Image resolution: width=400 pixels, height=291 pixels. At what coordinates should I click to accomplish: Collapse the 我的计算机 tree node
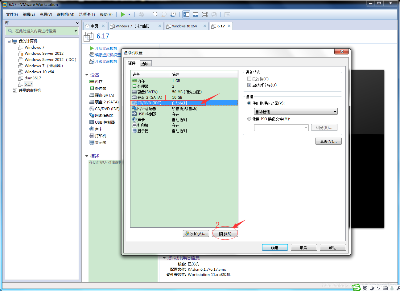(9, 41)
